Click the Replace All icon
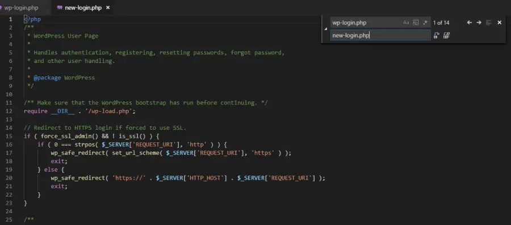The width and height of the screenshot is (511, 225). point(446,35)
